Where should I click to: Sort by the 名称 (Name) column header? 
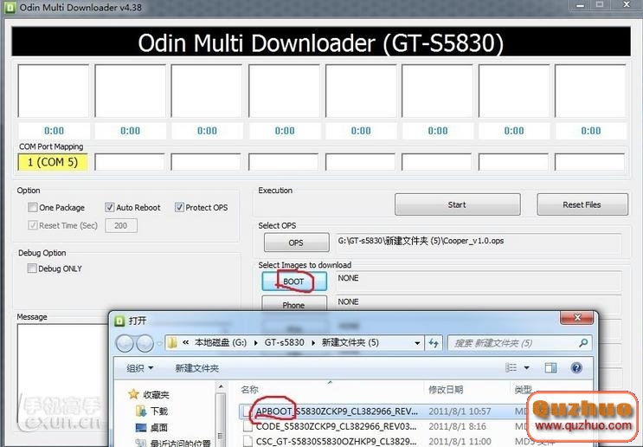pos(249,390)
